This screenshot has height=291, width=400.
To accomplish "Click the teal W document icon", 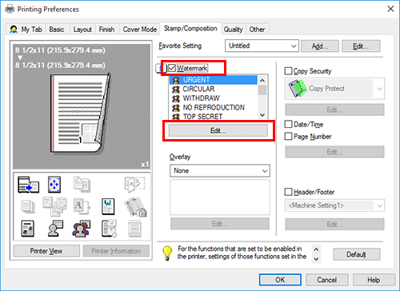I will (x=108, y=206).
